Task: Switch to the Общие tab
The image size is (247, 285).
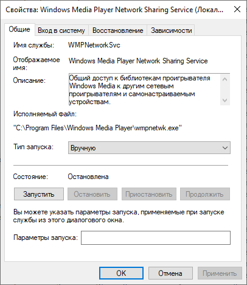Action: [x=19, y=29]
